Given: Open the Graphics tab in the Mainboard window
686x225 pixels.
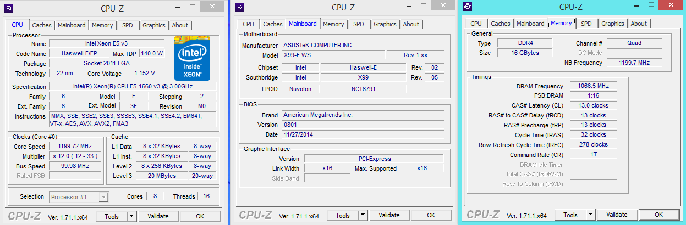Looking at the screenshot, I should point(385,24).
